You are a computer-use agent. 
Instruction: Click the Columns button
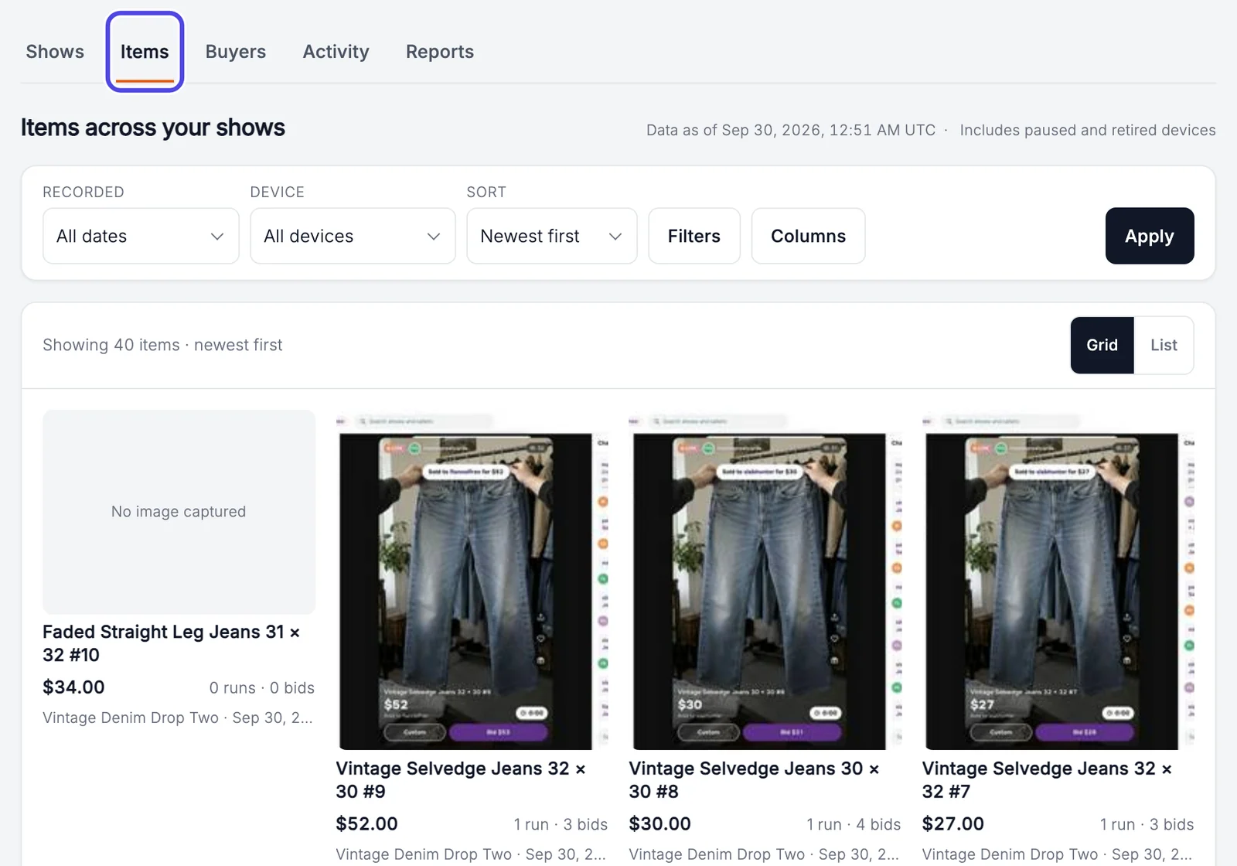pyautogui.click(x=808, y=236)
